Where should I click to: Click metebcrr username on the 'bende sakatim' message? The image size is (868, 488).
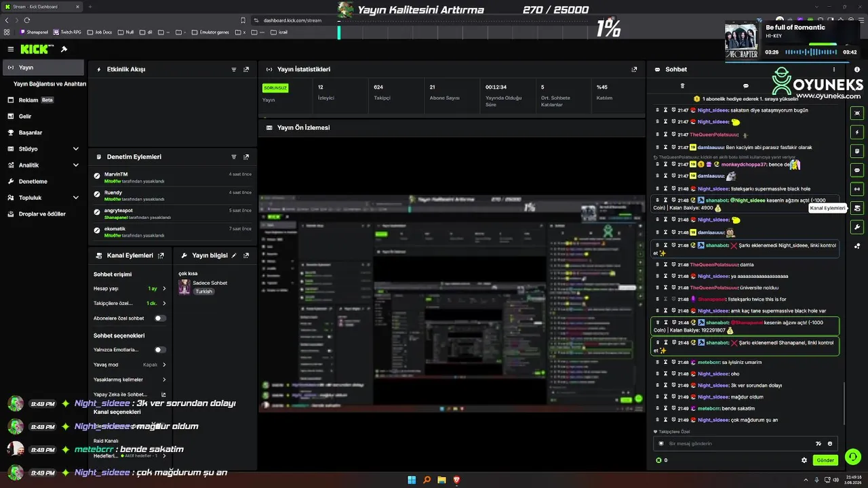tap(709, 409)
